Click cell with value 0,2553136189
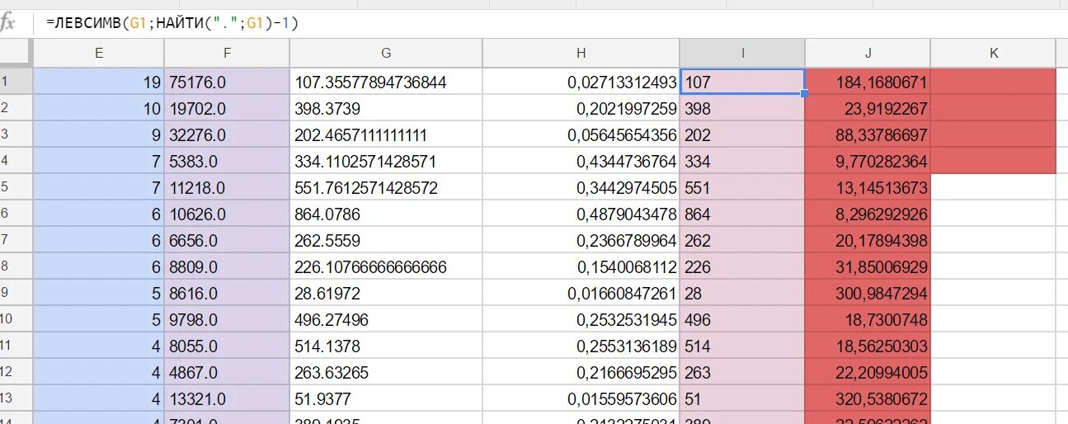This screenshot has width=1068, height=424. click(x=581, y=346)
